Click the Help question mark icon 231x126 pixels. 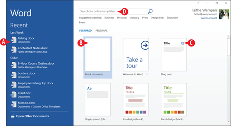pyautogui.click(x=198, y=3)
